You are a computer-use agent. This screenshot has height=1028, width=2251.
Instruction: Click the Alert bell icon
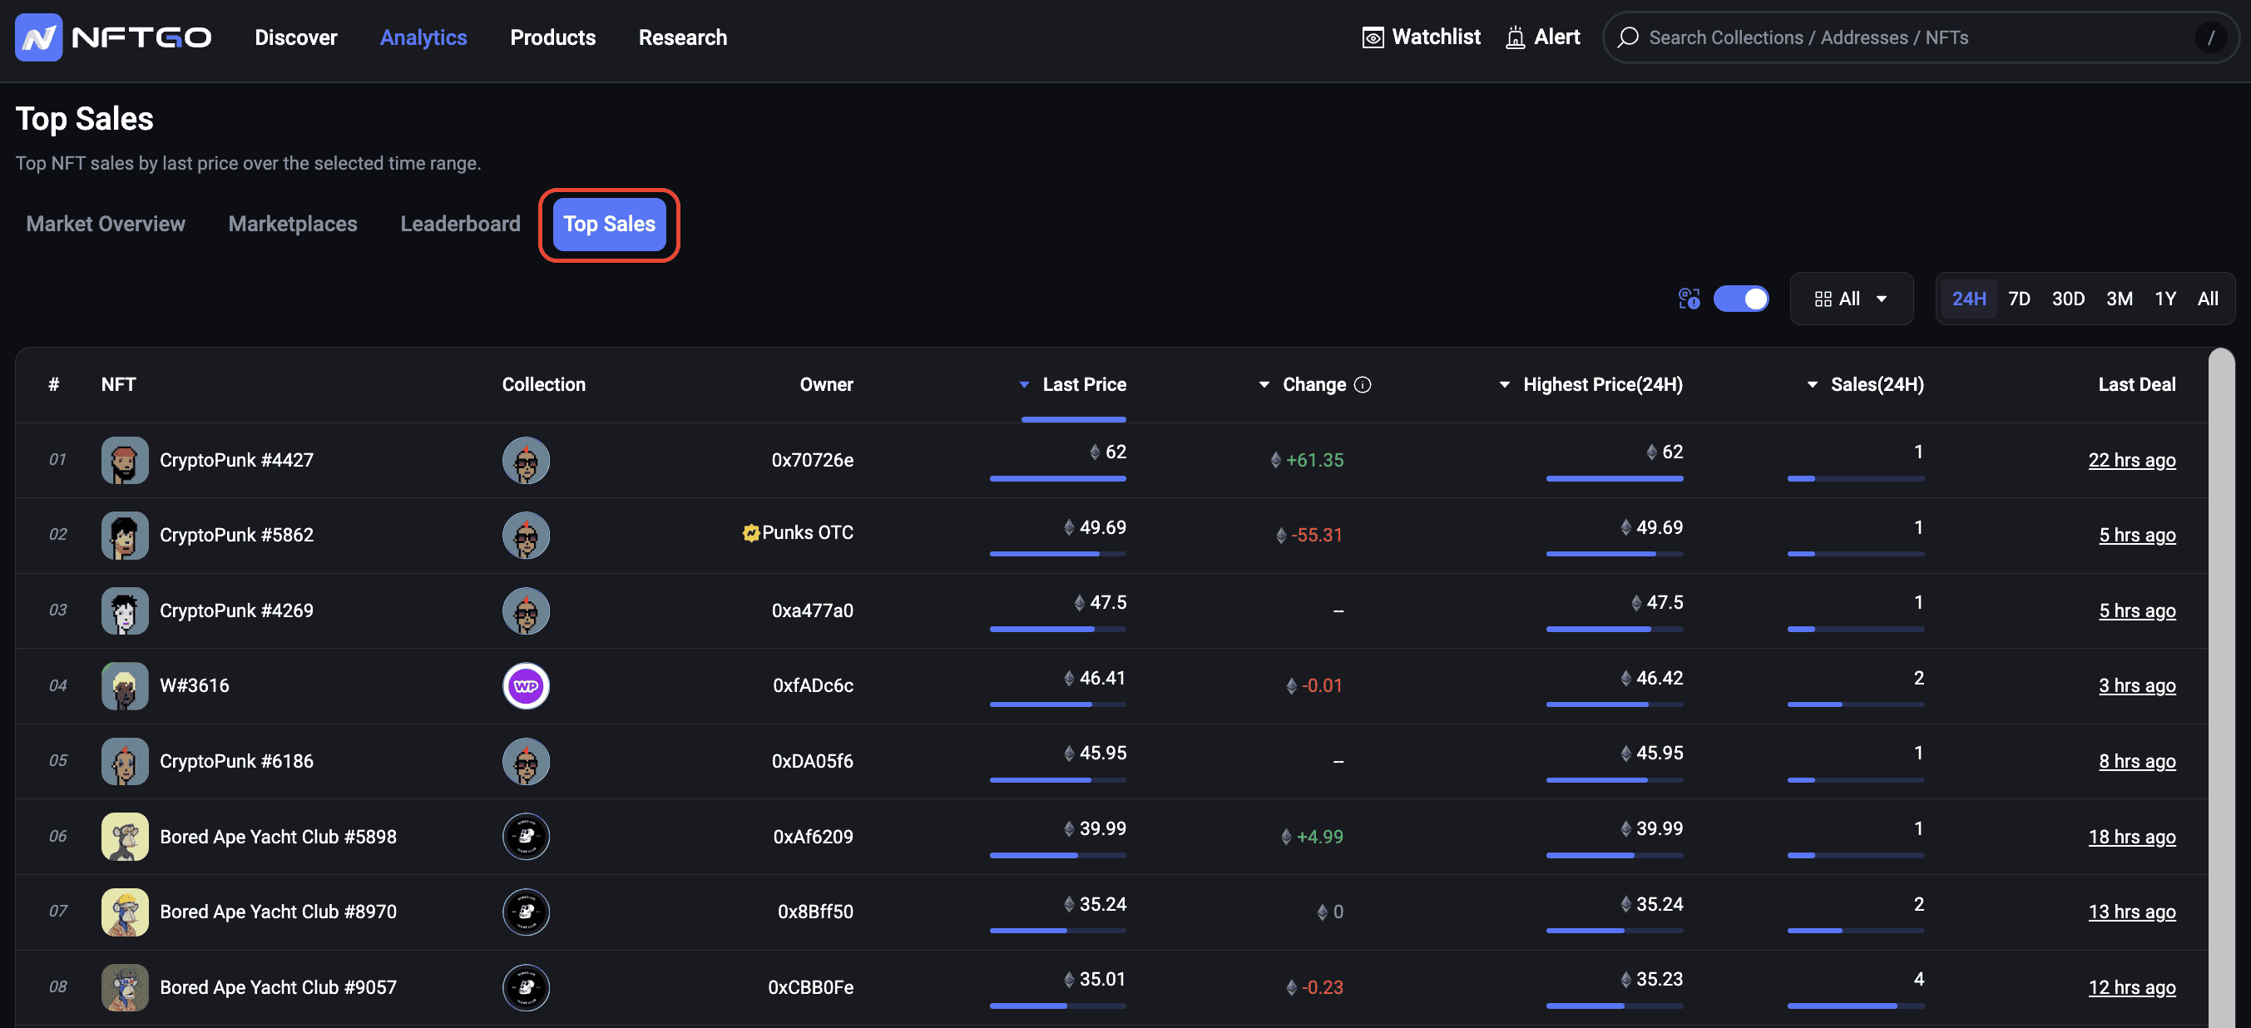click(1514, 37)
